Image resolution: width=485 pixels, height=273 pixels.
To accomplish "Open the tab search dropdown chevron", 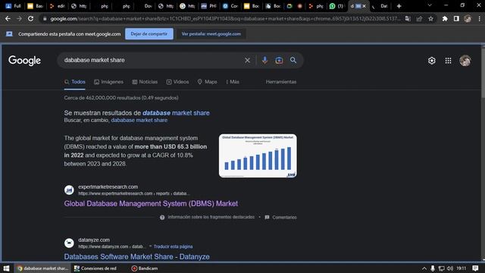I will 430,5.
